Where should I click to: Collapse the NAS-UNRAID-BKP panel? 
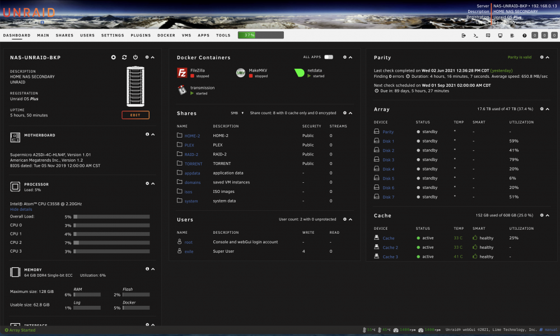(153, 58)
